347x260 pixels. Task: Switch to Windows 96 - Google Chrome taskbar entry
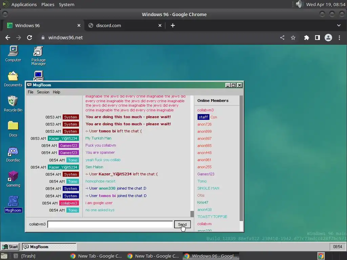tap(211, 256)
